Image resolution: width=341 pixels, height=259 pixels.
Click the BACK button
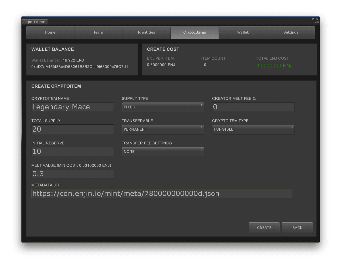pos(297,228)
